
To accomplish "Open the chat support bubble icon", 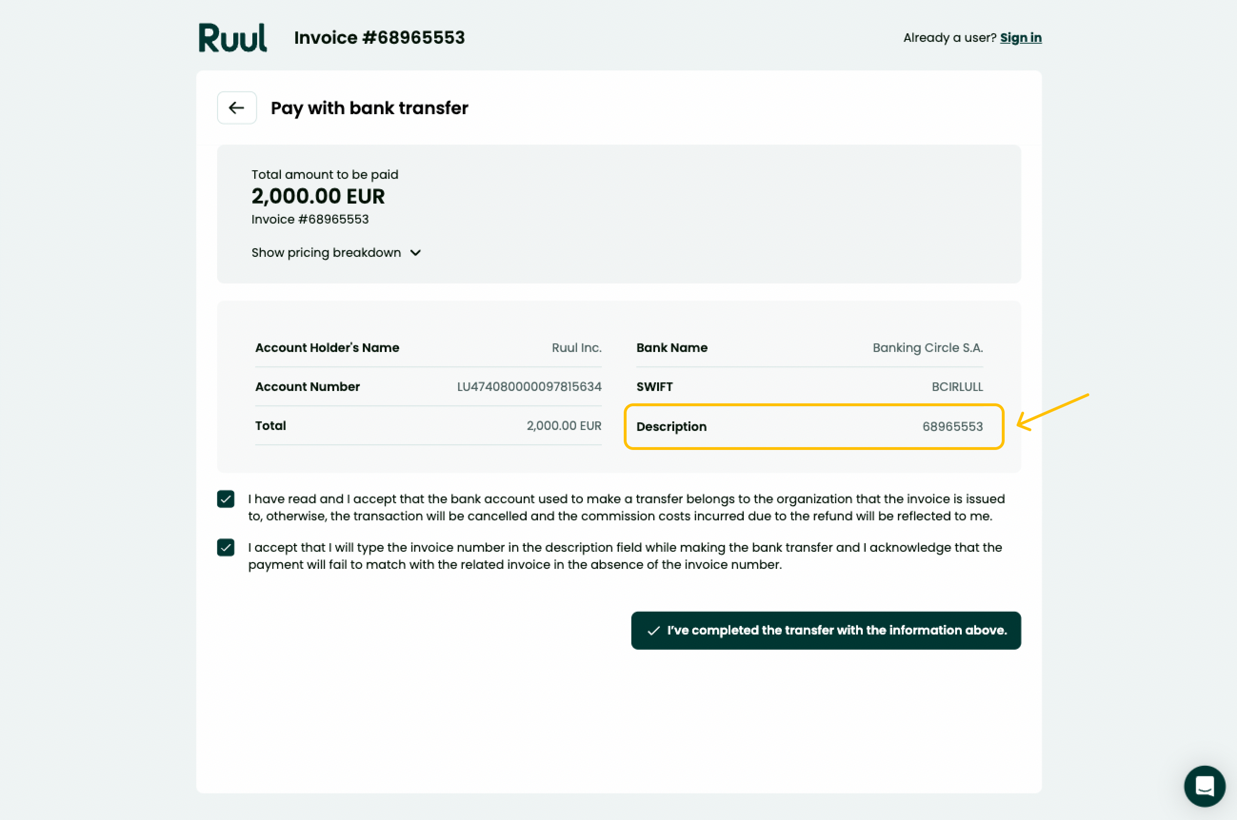I will (1205, 786).
